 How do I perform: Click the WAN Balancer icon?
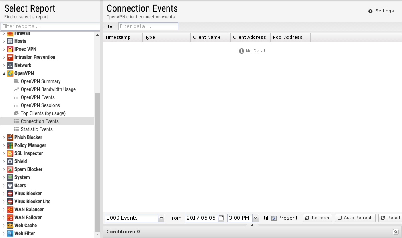pyautogui.click(x=10, y=210)
